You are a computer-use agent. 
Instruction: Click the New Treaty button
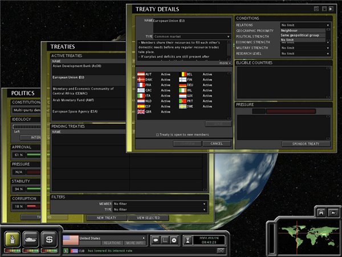(107, 218)
